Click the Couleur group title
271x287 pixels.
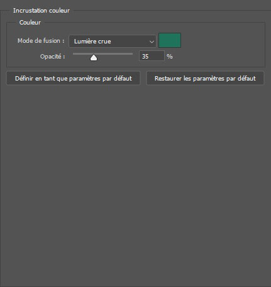(x=30, y=23)
